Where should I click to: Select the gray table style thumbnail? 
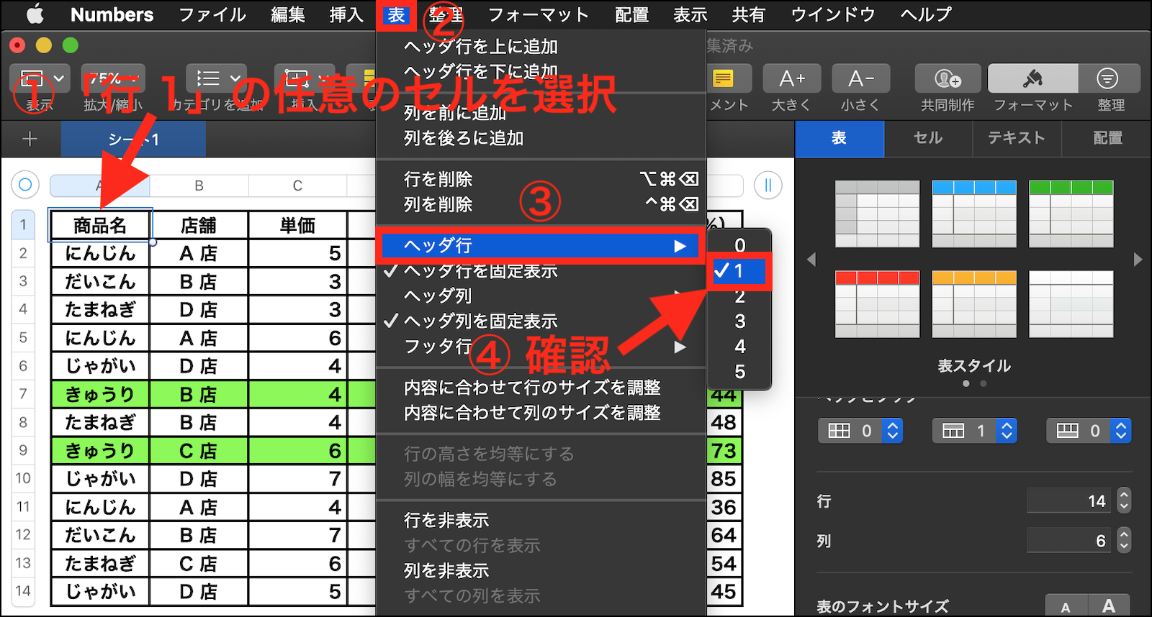pos(878,214)
